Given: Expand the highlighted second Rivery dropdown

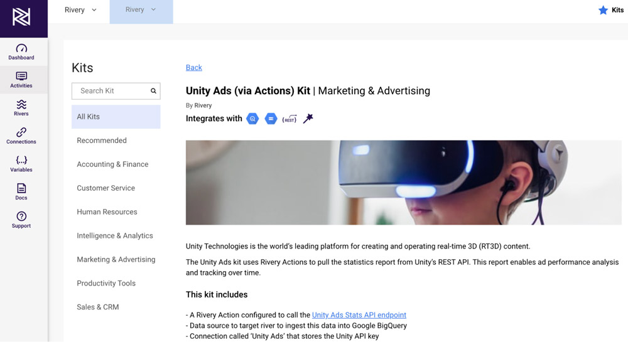Looking at the screenshot, I should (141, 10).
